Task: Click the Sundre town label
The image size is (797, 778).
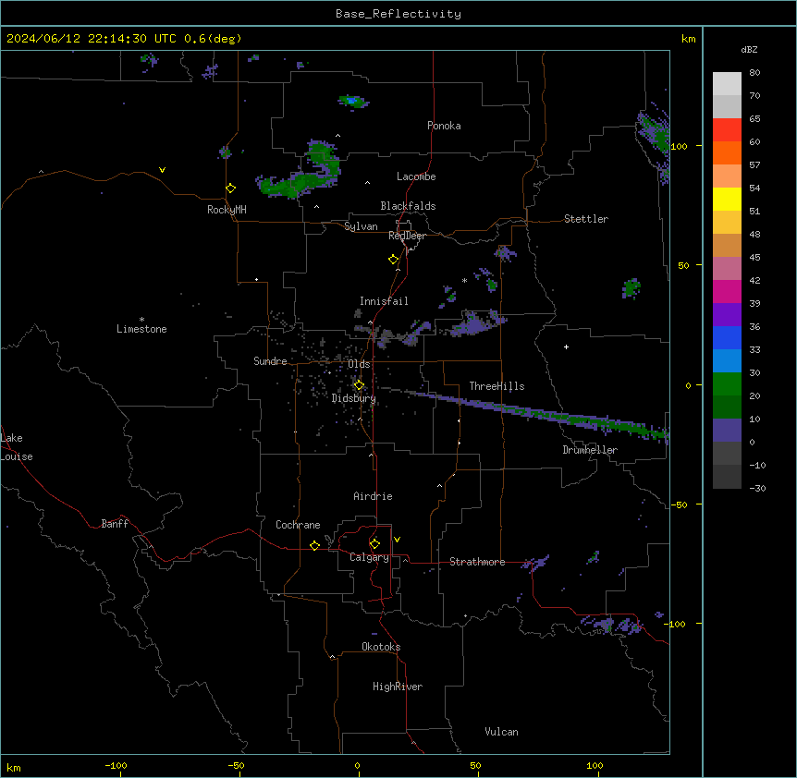Action: click(270, 361)
